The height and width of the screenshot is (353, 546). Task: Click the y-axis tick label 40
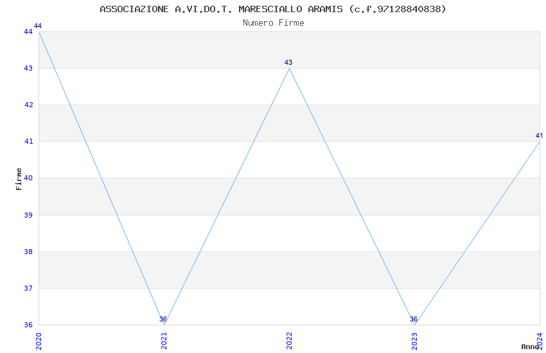click(x=28, y=178)
